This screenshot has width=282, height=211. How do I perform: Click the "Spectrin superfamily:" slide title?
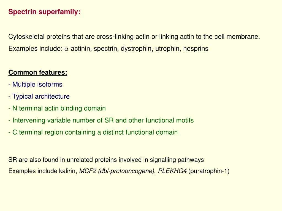coord(44,12)
